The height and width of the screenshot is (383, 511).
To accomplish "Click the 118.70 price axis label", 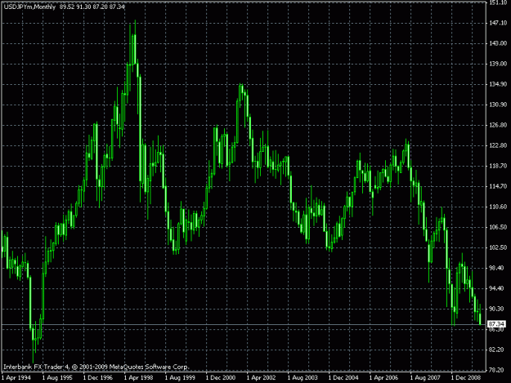I will pos(498,166).
